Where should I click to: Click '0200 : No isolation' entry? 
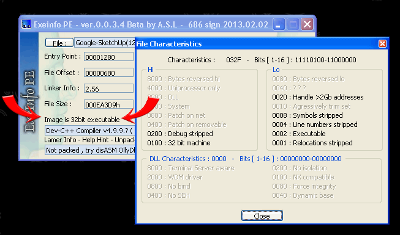point(300,168)
